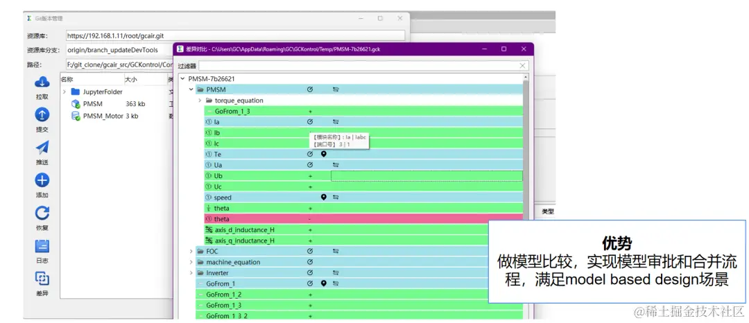
Task: Click the modified marker icon in the Te row
Action: point(309,154)
